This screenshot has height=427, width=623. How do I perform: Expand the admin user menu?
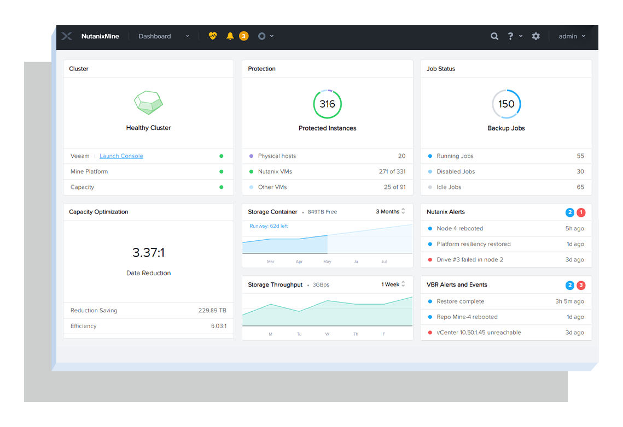click(x=572, y=36)
